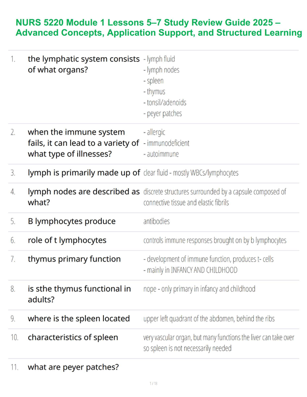Click the green study guide title
Screen dimensions: 307x397
(x=159, y=28)
